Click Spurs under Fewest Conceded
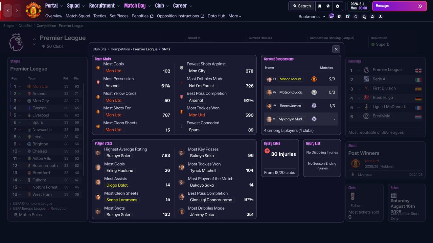Viewport: 433px width, 243px height. coord(194,130)
